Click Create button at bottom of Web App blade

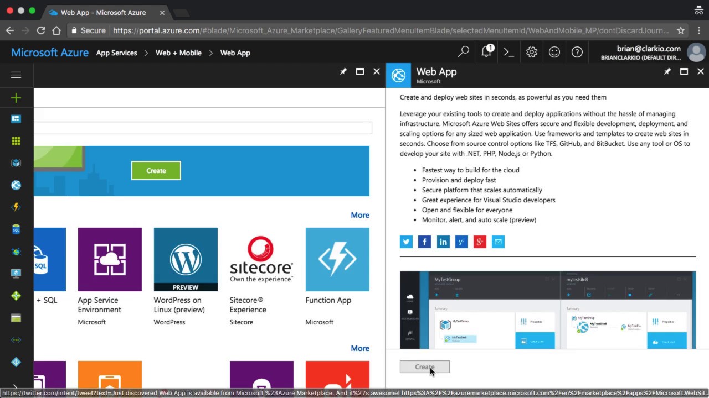pyautogui.click(x=425, y=366)
